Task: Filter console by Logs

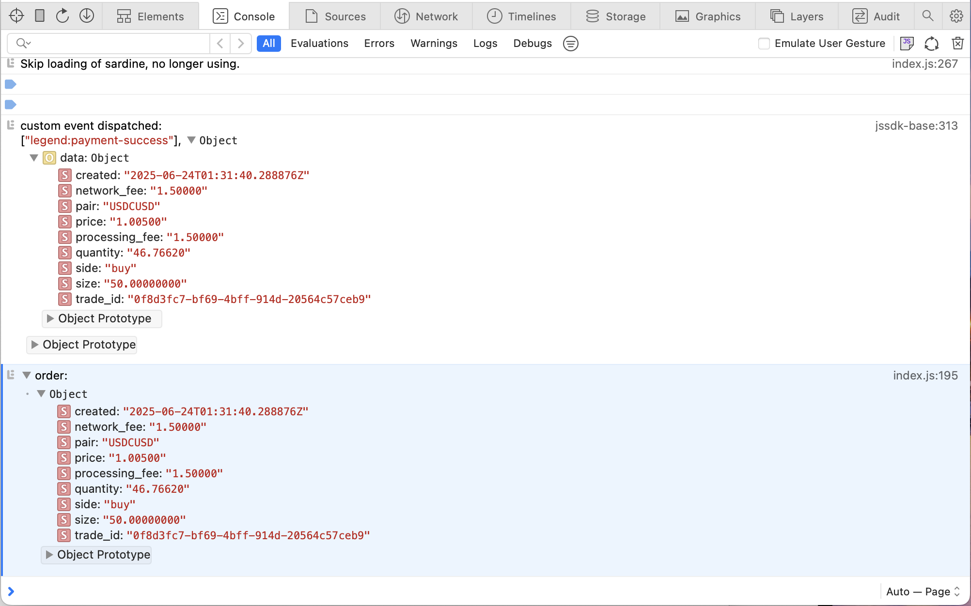Action: [x=485, y=44]
